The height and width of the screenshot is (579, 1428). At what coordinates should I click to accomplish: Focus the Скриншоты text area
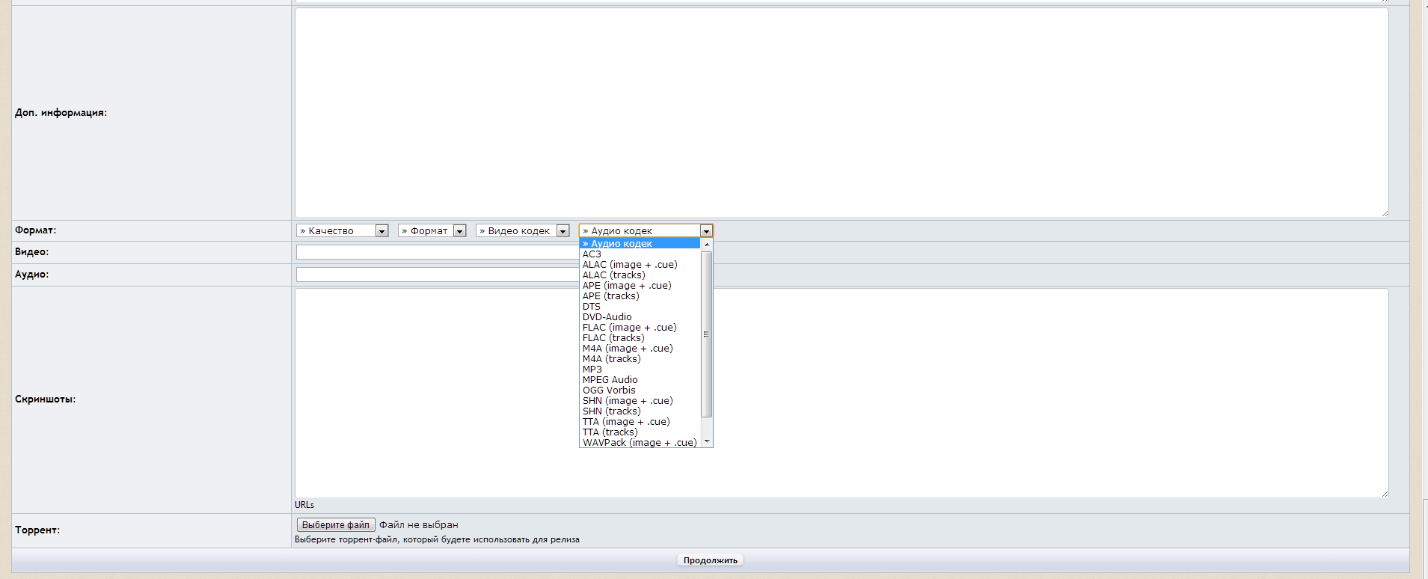(842, 393)
